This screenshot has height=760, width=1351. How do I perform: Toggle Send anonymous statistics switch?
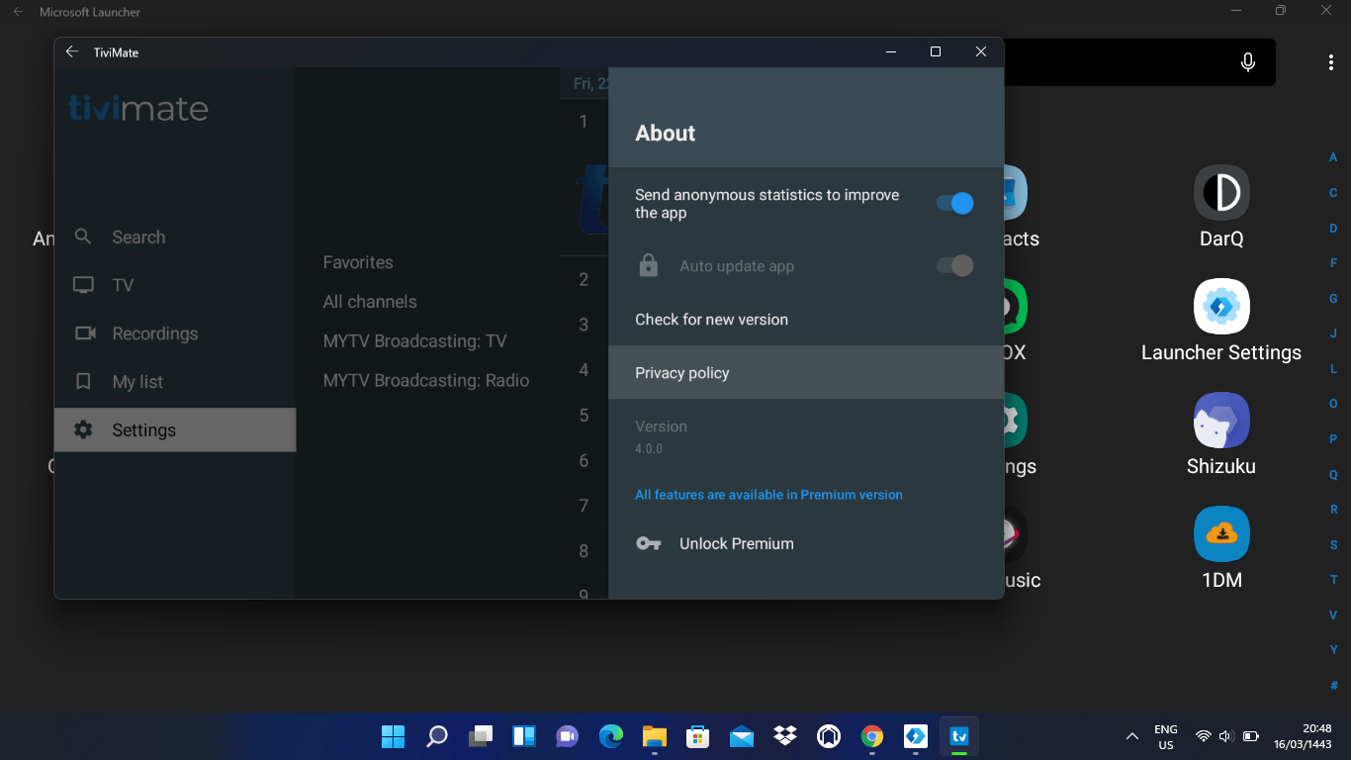point(954,203)
